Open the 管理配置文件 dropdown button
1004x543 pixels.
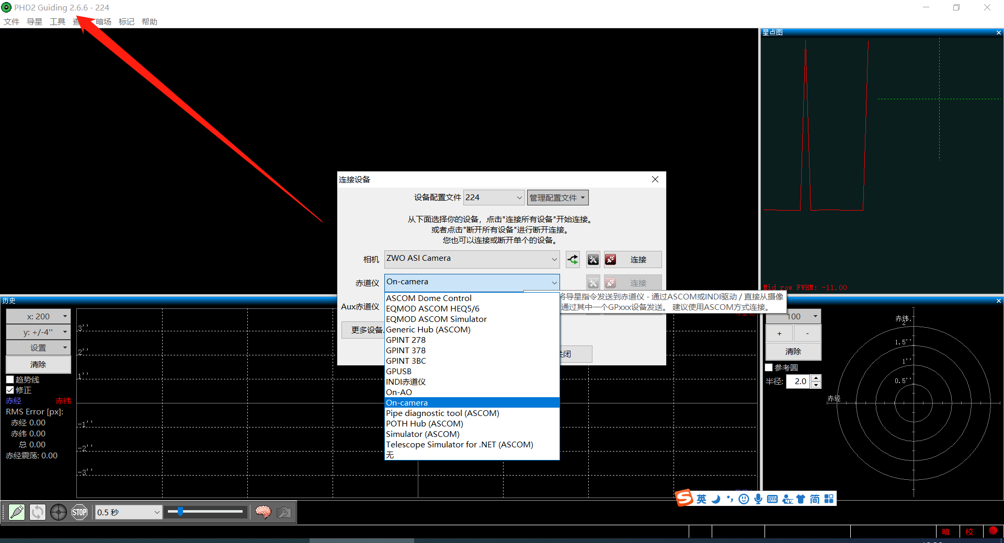click(557, 198)
